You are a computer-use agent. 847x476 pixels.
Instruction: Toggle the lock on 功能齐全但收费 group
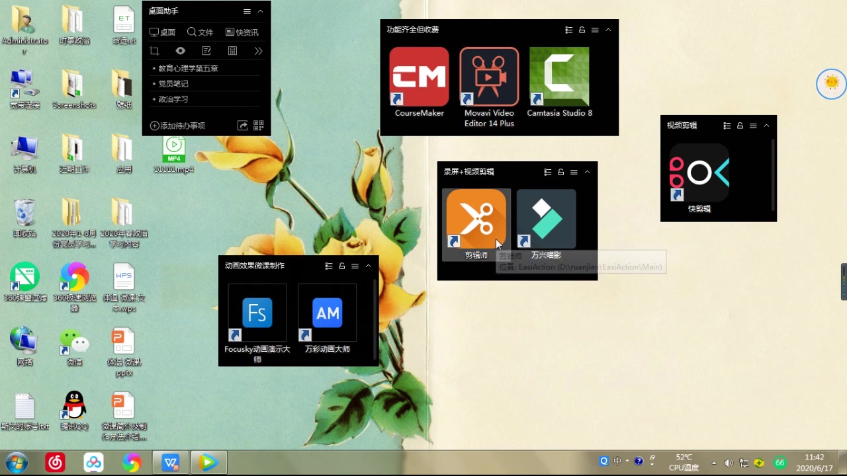tap(582, 30)
